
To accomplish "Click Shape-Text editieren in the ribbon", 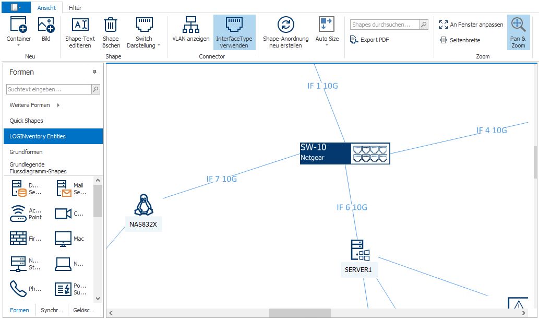I will [x=80, y=32].
